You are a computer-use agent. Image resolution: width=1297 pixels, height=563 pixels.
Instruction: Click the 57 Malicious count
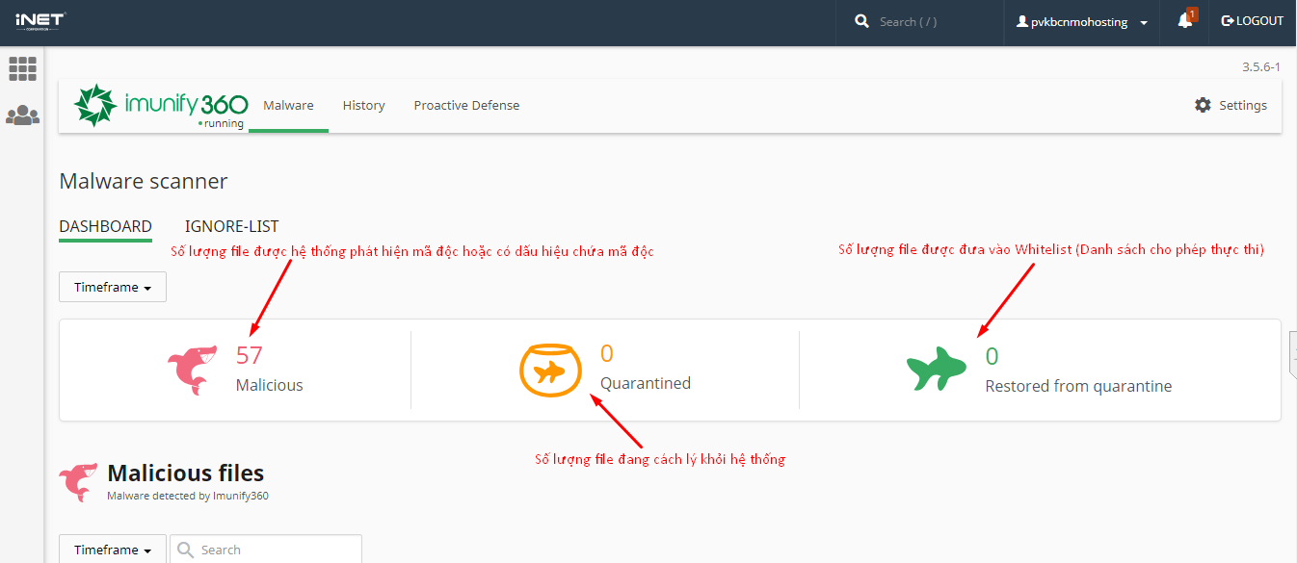[249, 355]
